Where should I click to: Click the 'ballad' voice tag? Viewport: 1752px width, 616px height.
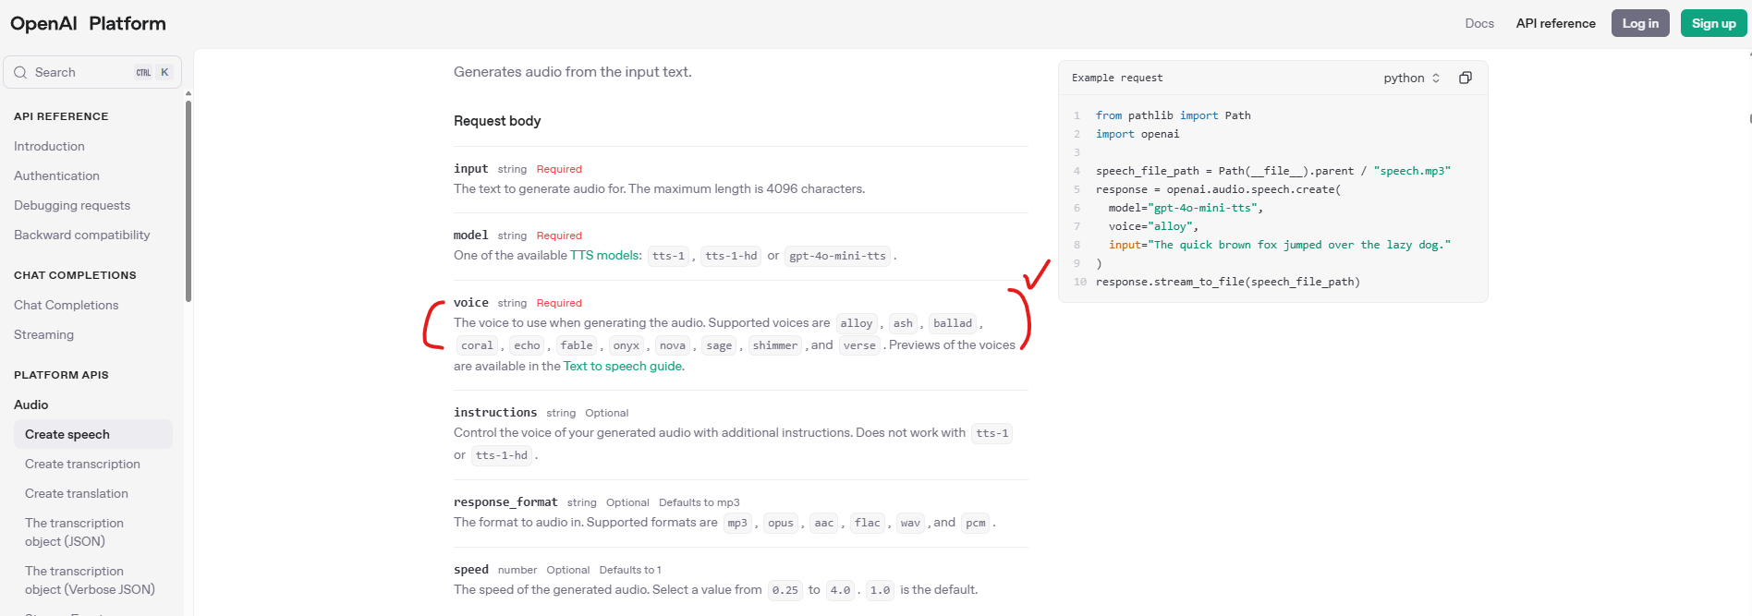tap(953, 323)
